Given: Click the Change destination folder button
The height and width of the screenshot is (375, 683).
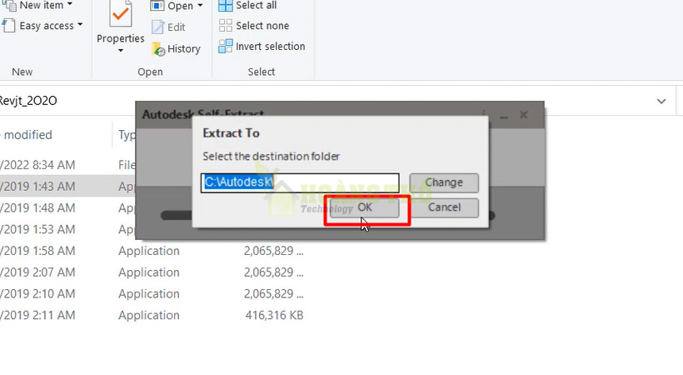Looking at the screenshot, I should [444, 182].
